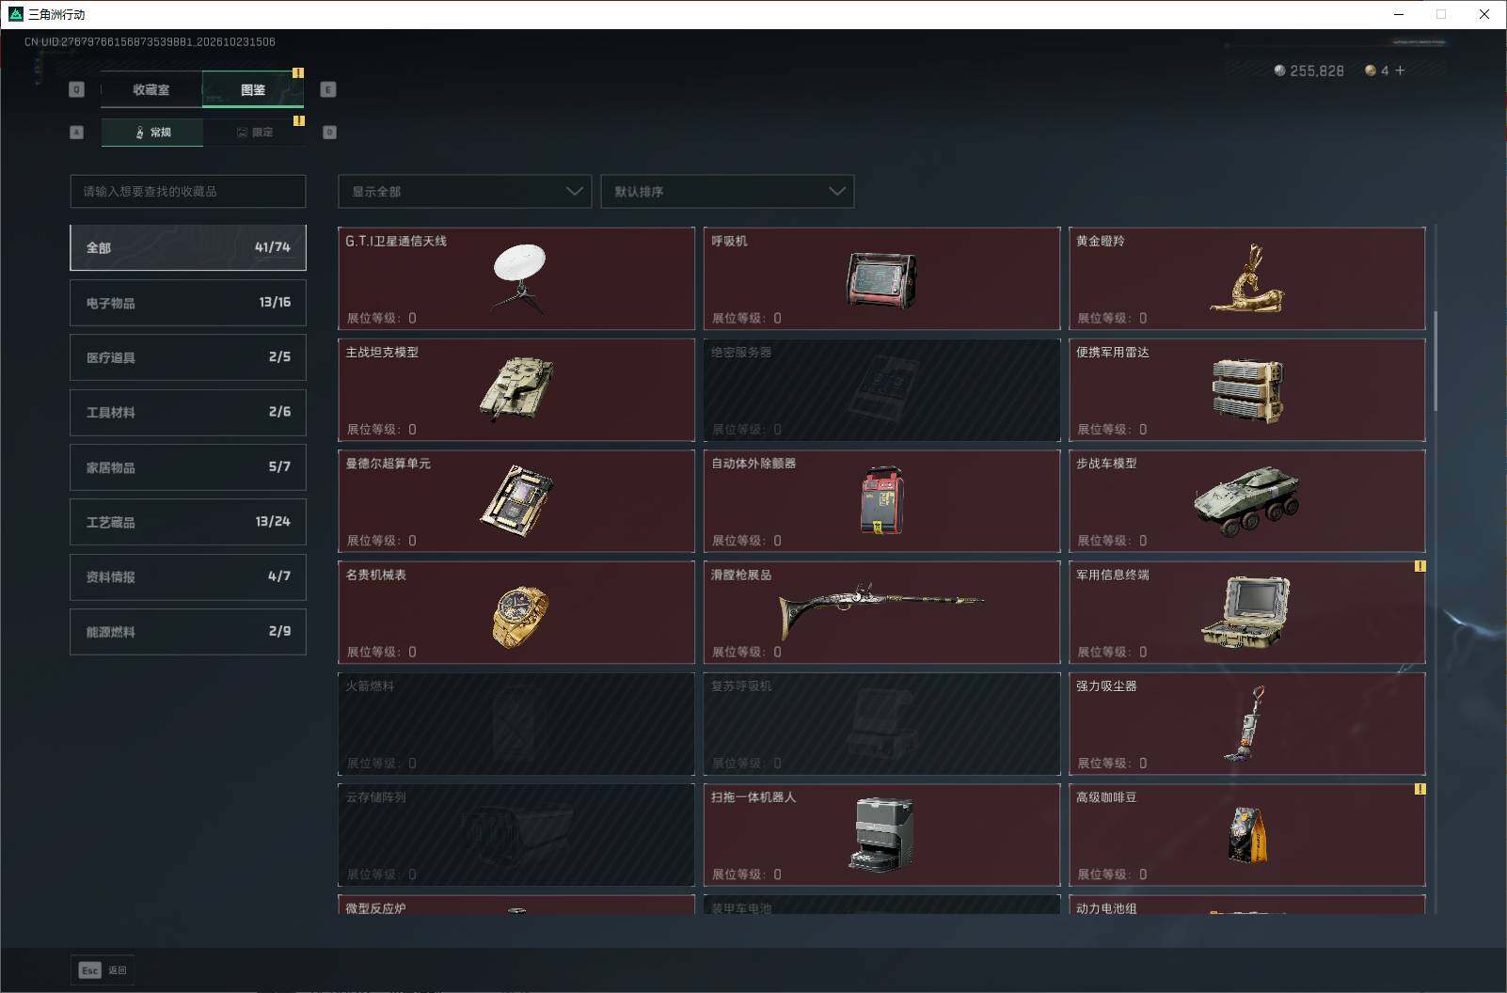Select the 步战车模型 card
This screenshot has height=993, width=1507.
tap(1247, 501)
